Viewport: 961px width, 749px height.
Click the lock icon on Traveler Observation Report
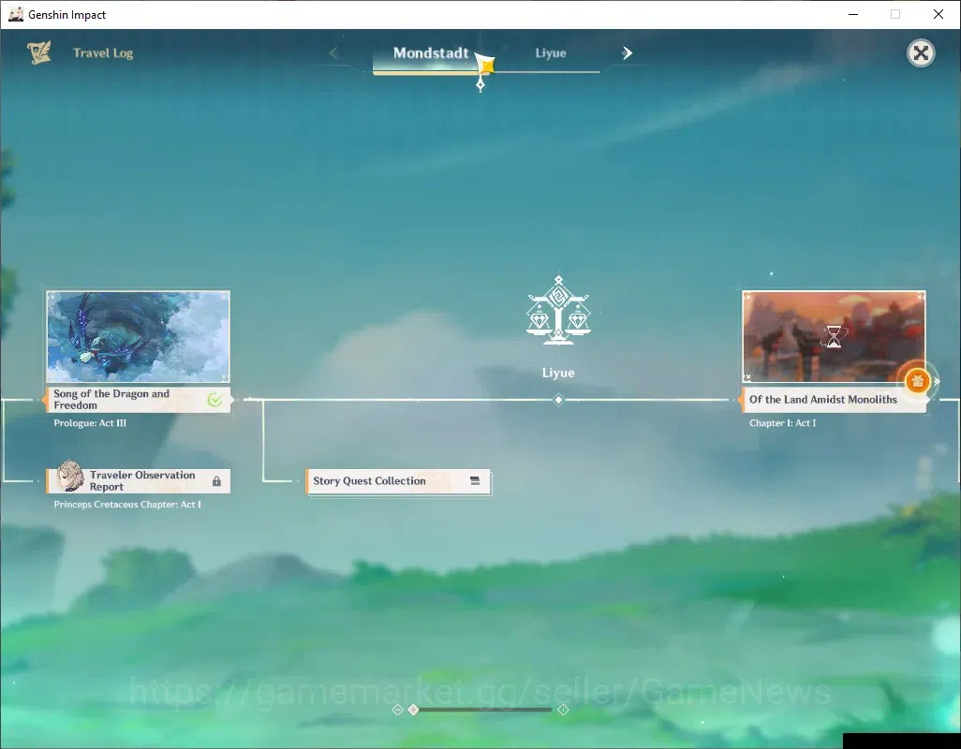[x=216, y=481]
